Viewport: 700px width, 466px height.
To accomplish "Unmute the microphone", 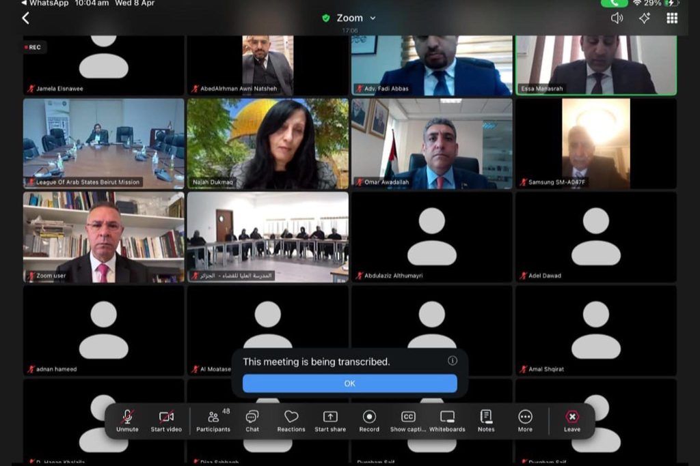I will click(x=127, y=420).
